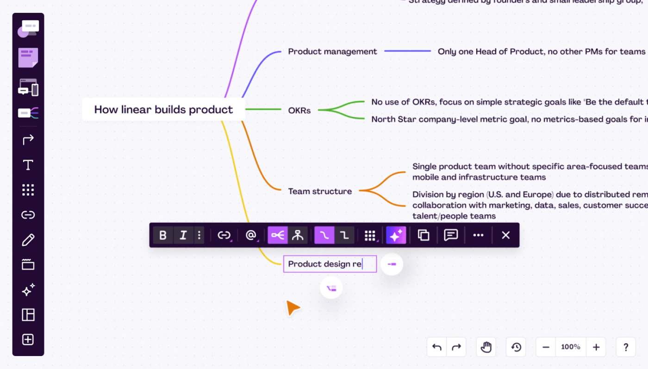The image size is (648, 369).
Task: Activate the hand pan tool
Action: [x=486, y=347]
